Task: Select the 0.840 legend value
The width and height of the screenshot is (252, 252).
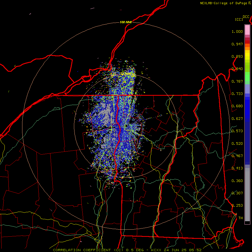Action: click(x=237, y=69)
